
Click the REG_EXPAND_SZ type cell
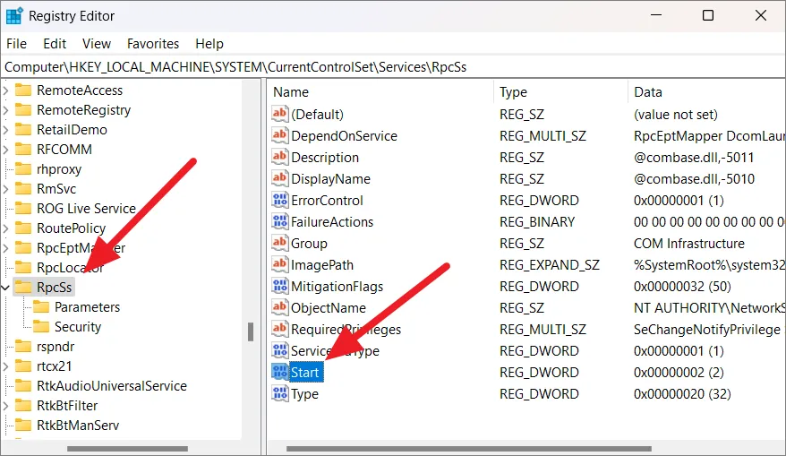click(550, 264)
